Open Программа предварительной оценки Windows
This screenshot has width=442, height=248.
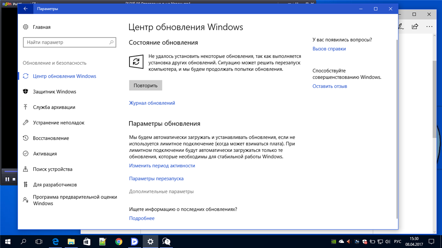tap(75, 200)
